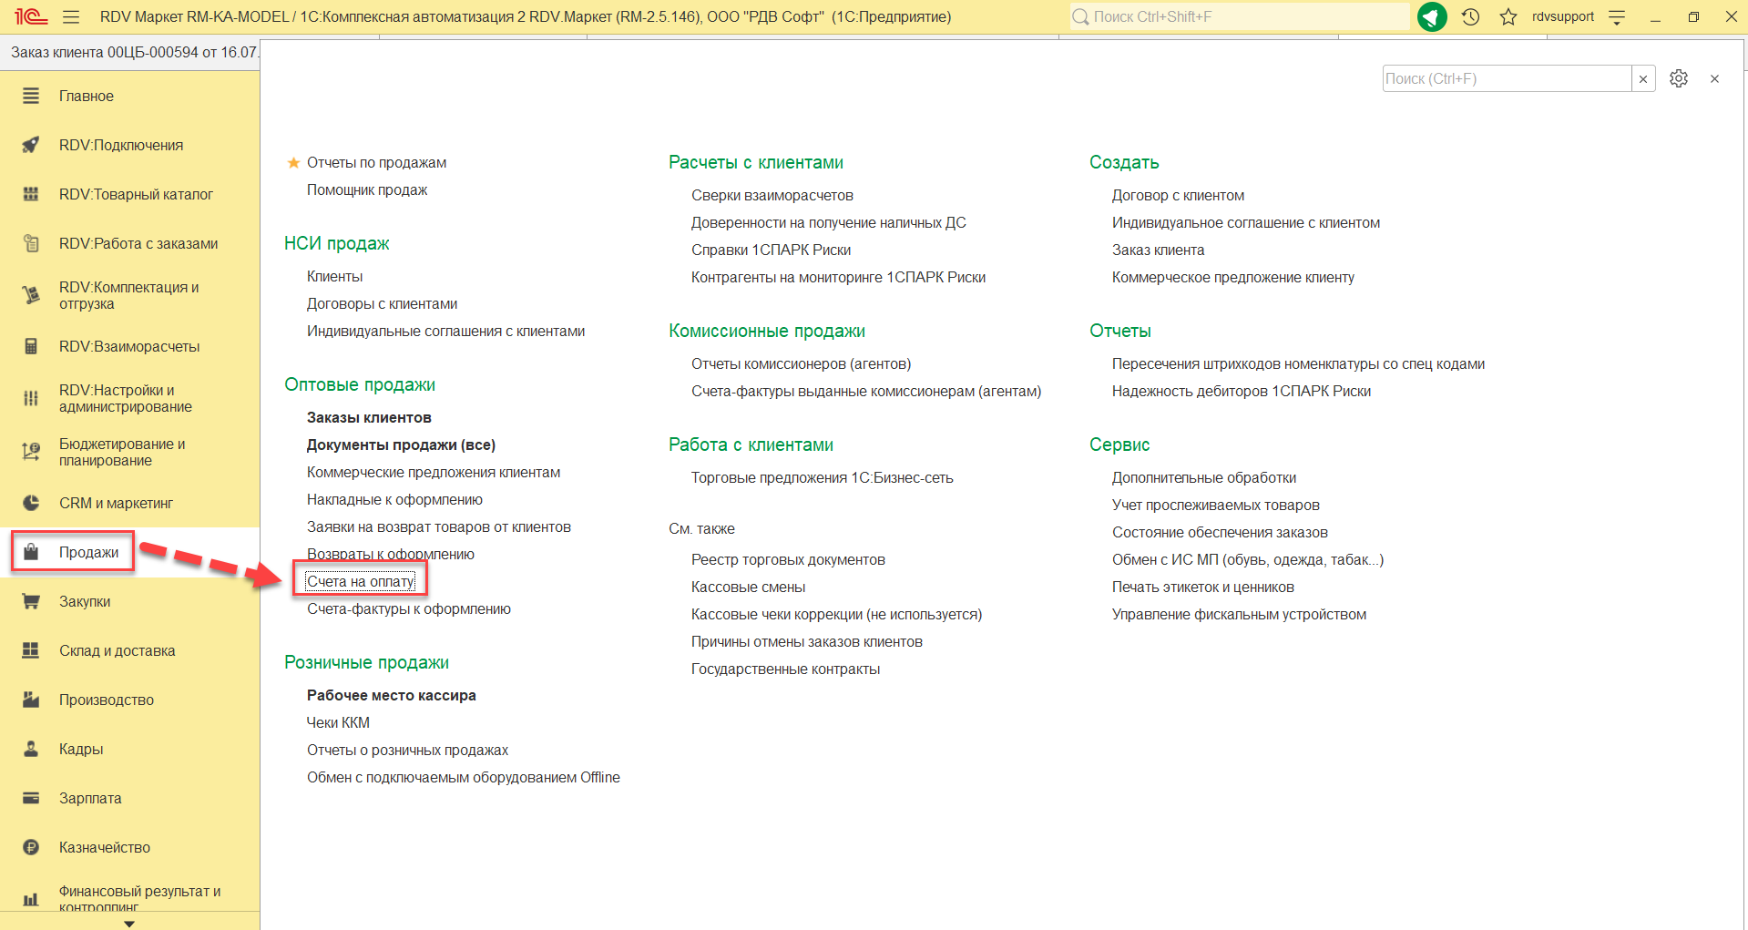Open Состояние обеспечения заказов
This screenshot has height=930, width=1748.
point(1220,532)
